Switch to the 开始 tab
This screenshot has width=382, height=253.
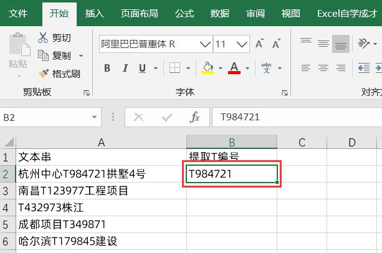59,14
